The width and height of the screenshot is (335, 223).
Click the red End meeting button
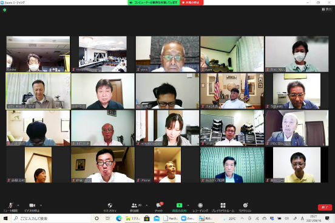(325, 207)
